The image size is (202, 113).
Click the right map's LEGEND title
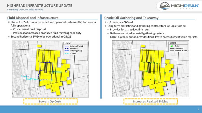tap(173, 43)
